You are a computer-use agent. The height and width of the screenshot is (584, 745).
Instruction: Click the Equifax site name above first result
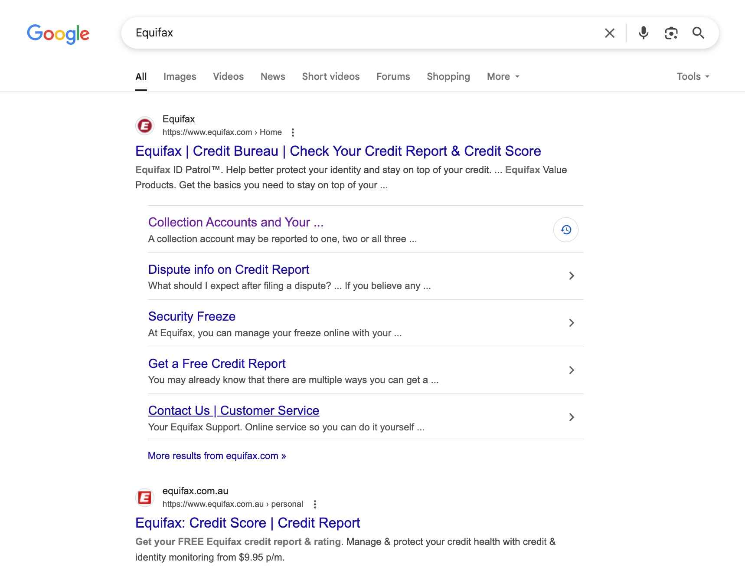pos(179,119)
